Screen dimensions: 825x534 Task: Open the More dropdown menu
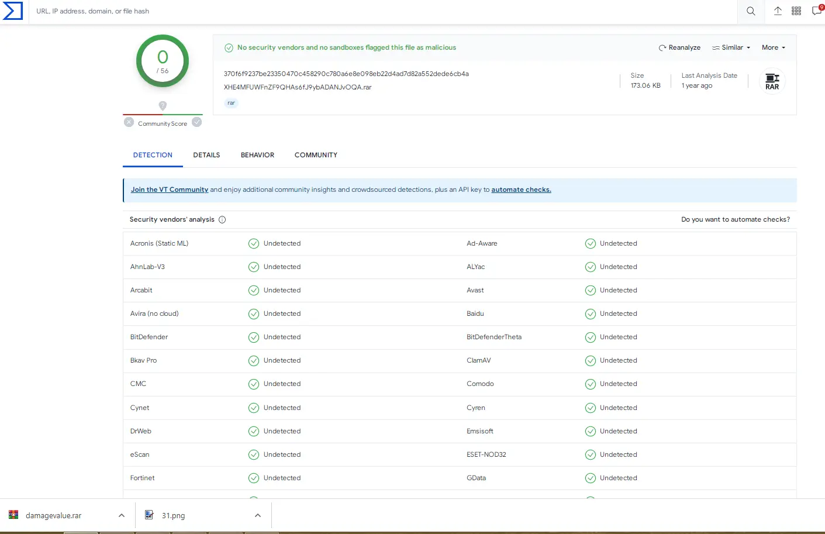[773, 48]
